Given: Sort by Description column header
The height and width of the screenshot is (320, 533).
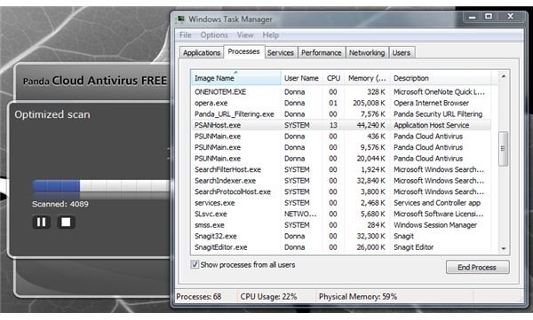Looking at the screenshot, I should pyautogui.click(x=441, y=78).
